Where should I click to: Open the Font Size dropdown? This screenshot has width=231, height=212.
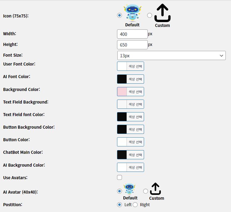click(171, 55)
